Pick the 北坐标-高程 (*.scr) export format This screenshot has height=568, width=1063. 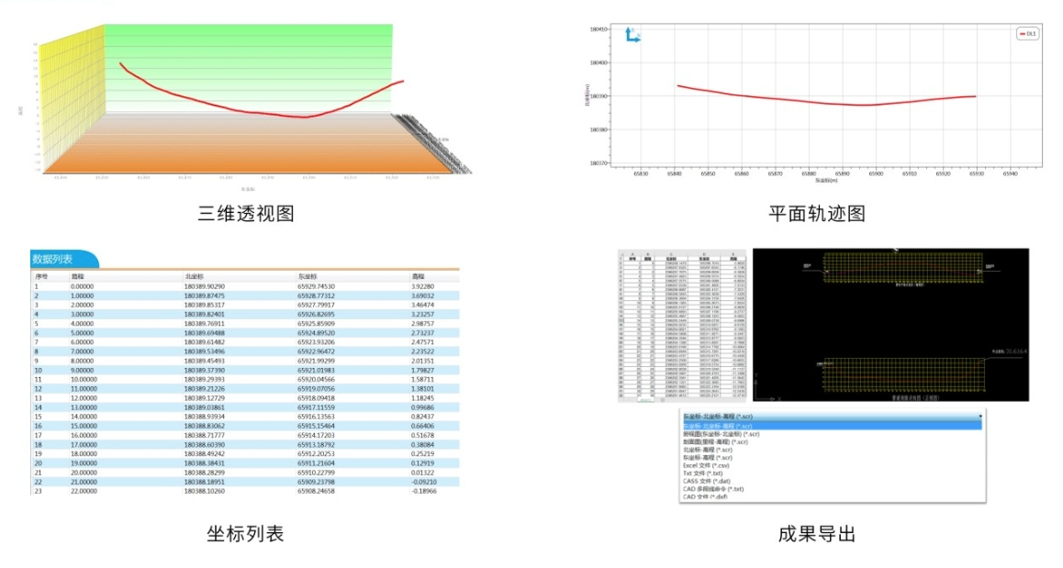tap(708, 450)
